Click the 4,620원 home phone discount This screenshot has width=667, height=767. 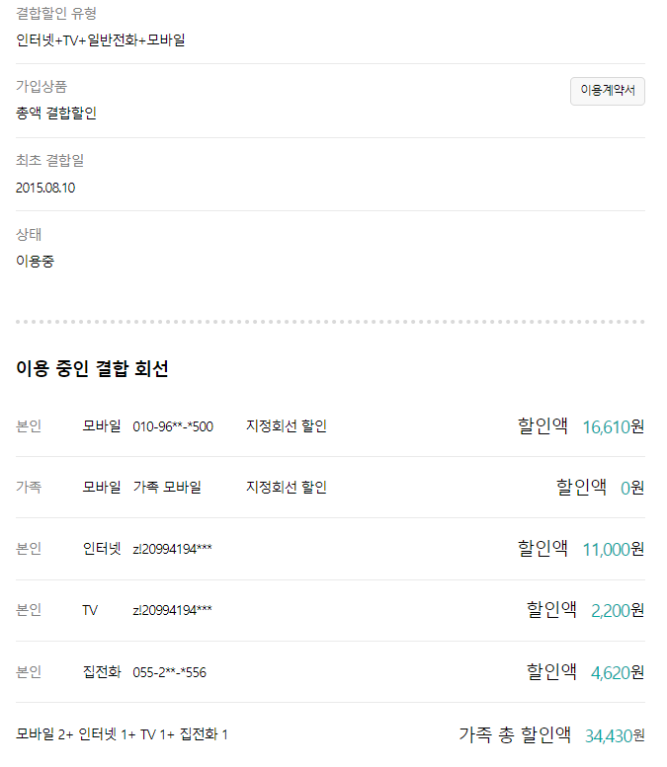617,672
